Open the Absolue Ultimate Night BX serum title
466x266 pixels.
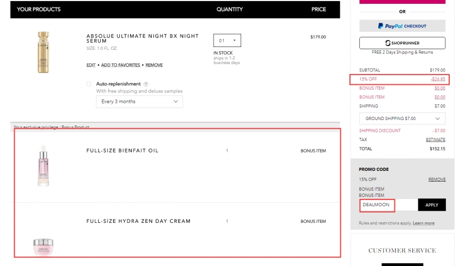pos(143,38)
